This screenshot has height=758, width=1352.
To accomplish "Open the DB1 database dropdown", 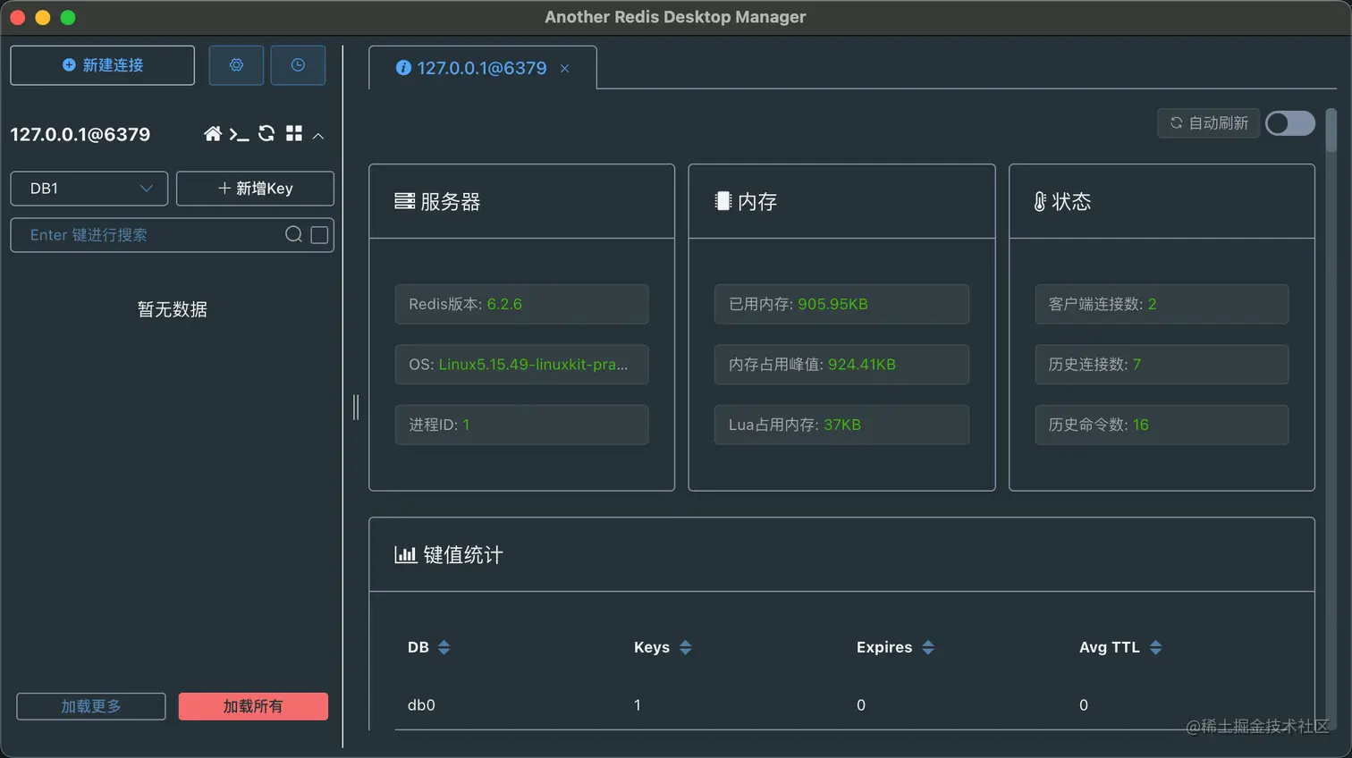I will 89,189.
